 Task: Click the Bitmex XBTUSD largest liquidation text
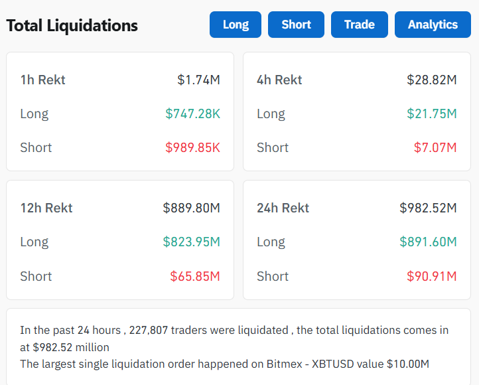point(224,364)
